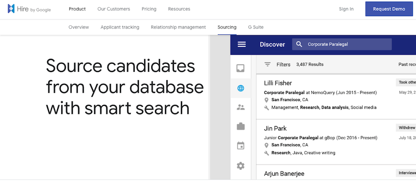
Task: Open the settings gear sidebar icon
Action: [x=240, y=166]
